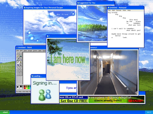Select the Airbrush spray tool
The height and width of the screenshot is (114, 153).
pyautogui.click(x=18, y=65)
